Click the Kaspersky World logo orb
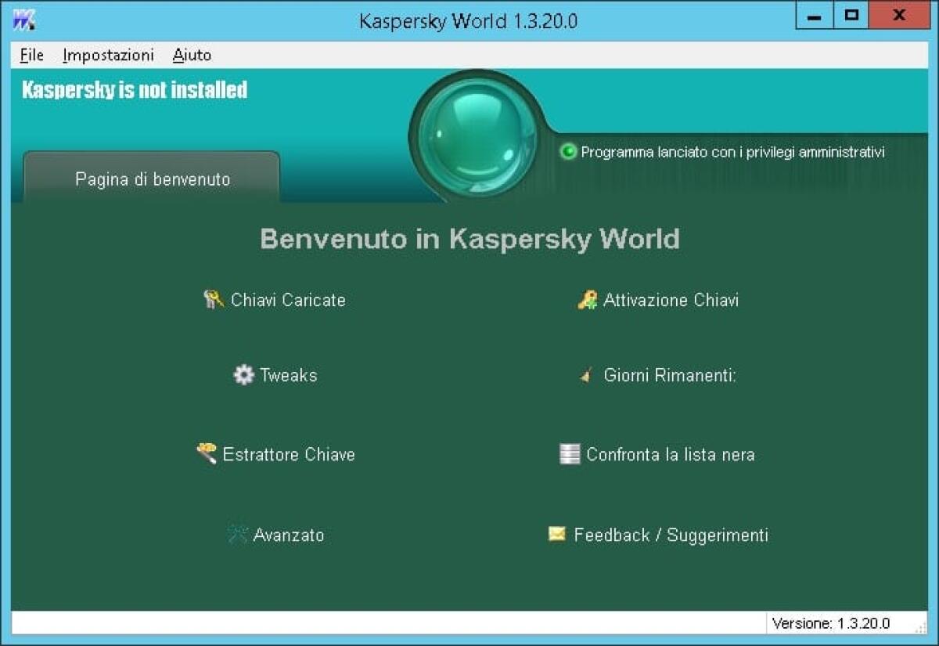The width and height of the screenshot is (939, 646). click(x=477, y=133)
